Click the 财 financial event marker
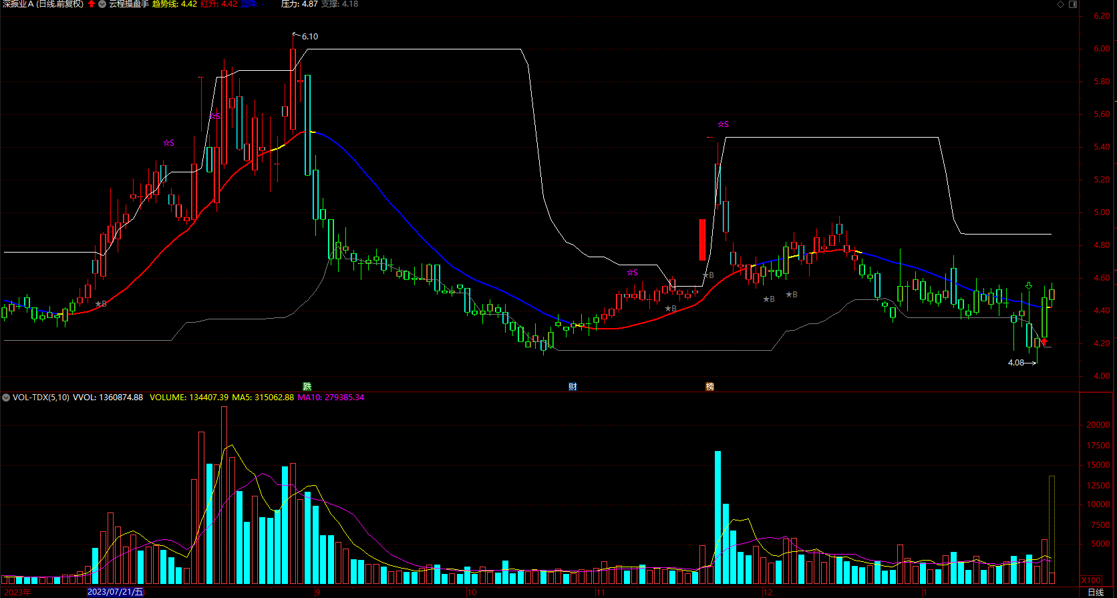 tap(573, 386)
